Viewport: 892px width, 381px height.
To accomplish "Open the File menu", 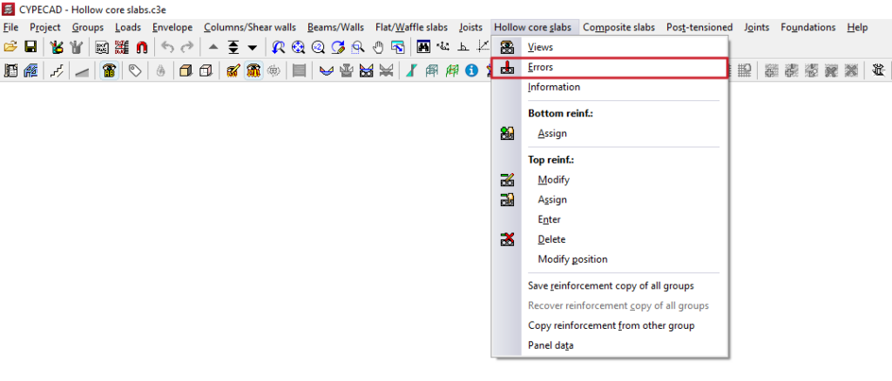I will coord(10,27).
